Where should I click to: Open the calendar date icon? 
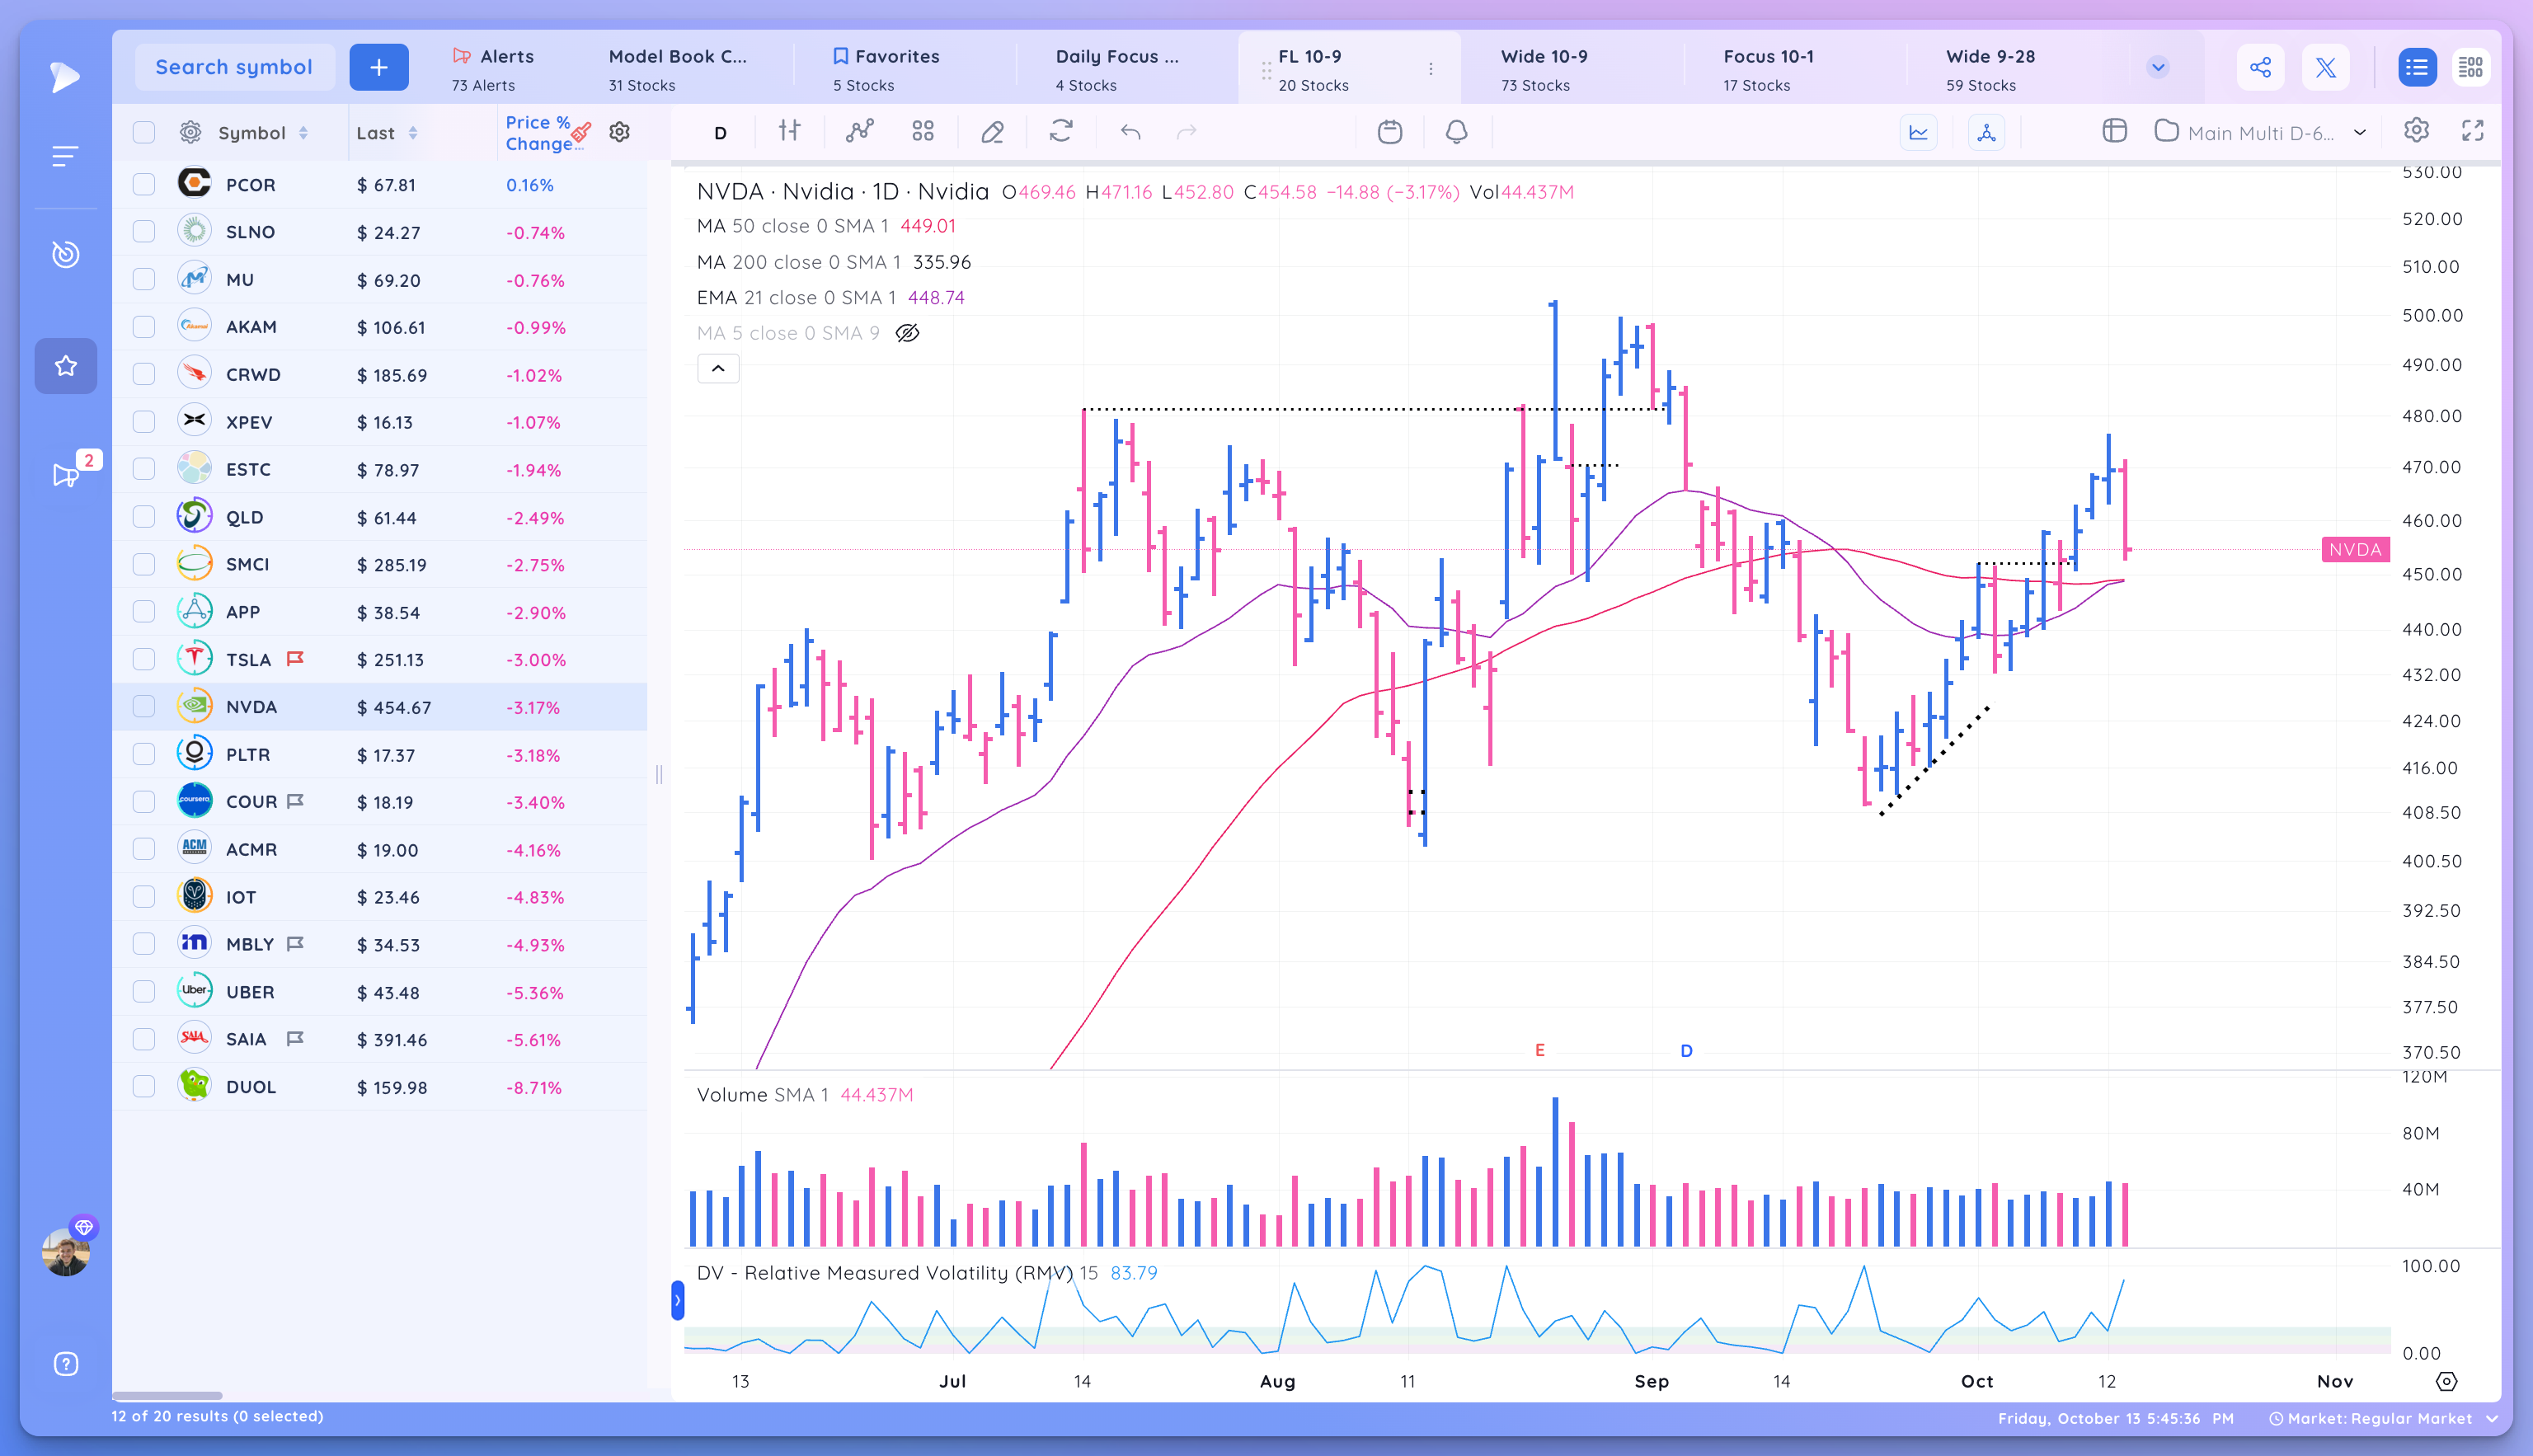click(1389, 131)
